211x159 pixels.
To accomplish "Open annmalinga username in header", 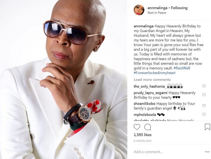I will 157,8.
